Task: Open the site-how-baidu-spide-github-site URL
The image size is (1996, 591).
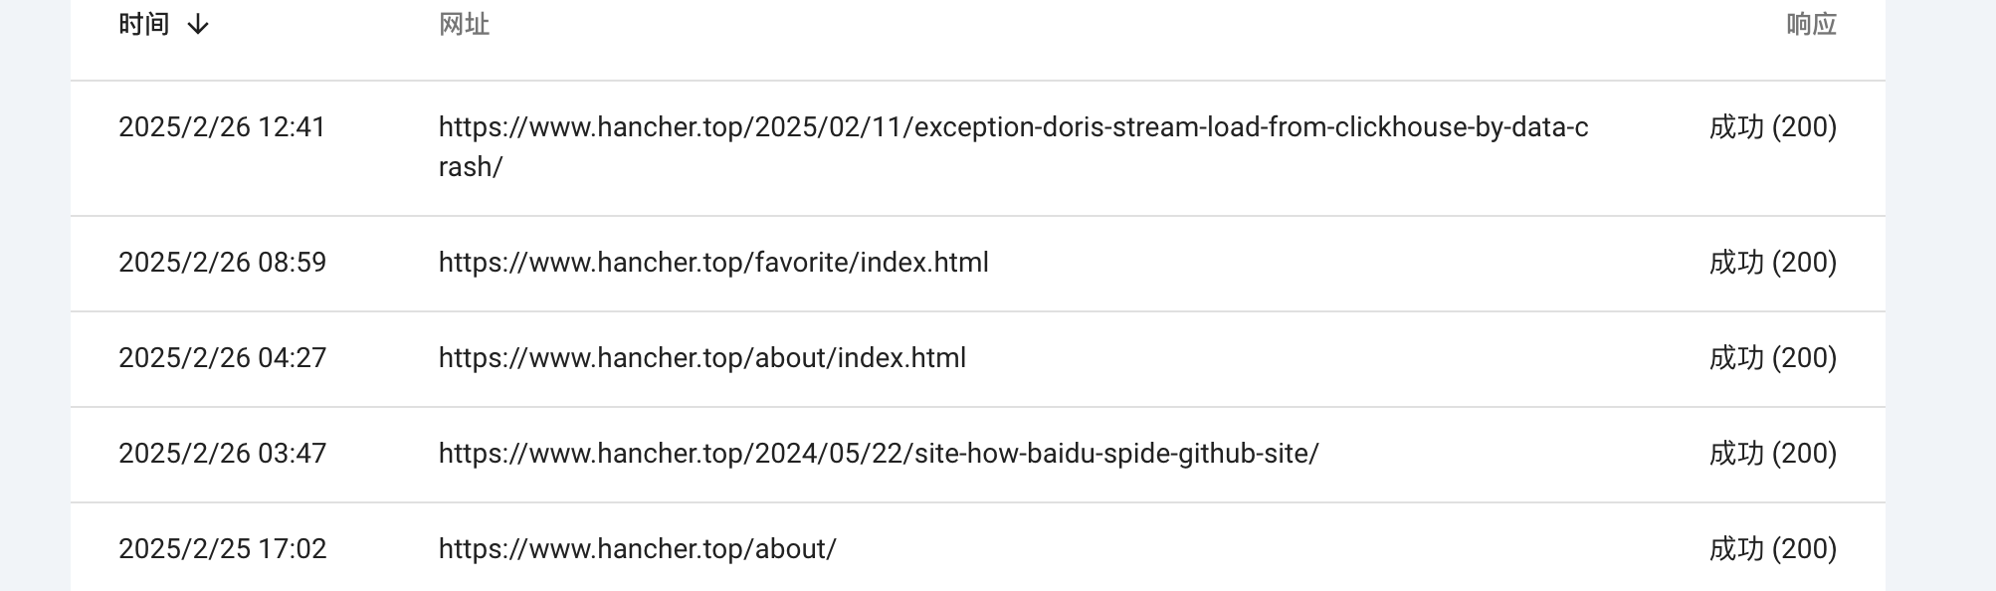Action: click(x=878, y=454)
